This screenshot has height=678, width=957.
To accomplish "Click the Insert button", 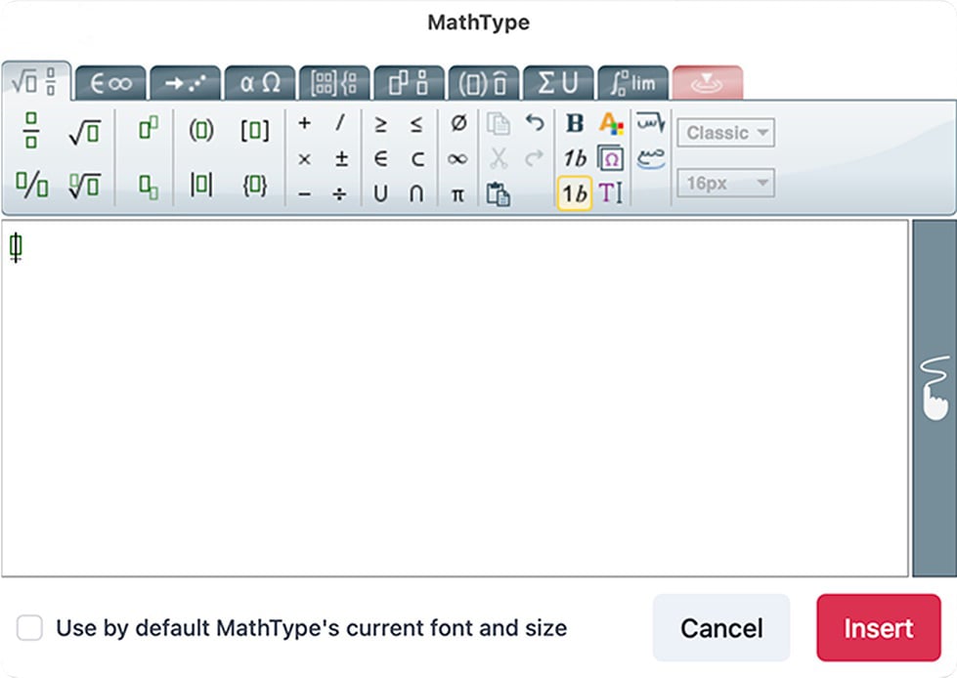I will point(878,628).
